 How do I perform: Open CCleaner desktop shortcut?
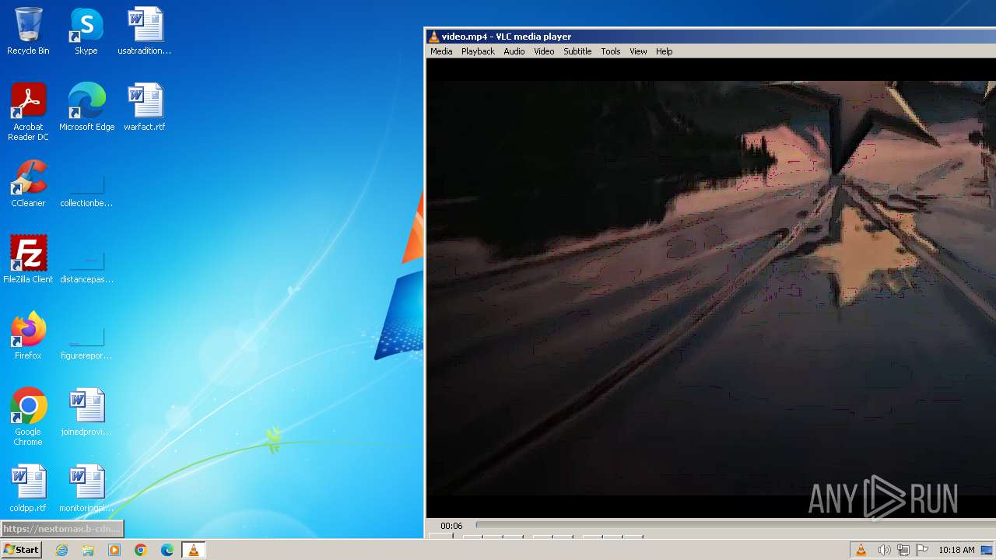point(28,184)
